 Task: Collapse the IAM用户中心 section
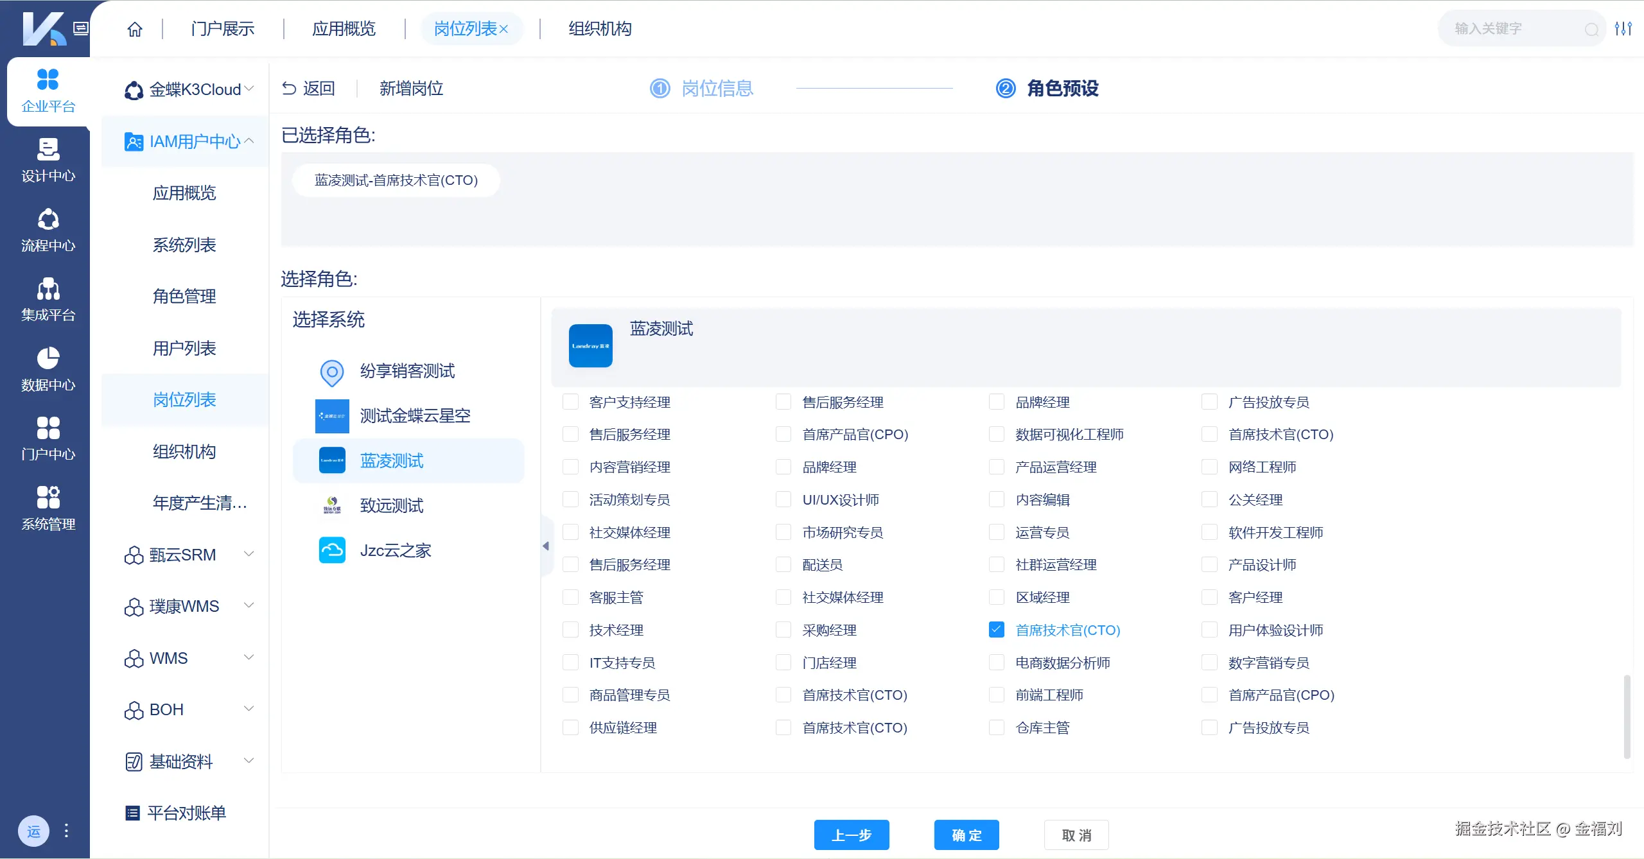[x=249, y=141]
